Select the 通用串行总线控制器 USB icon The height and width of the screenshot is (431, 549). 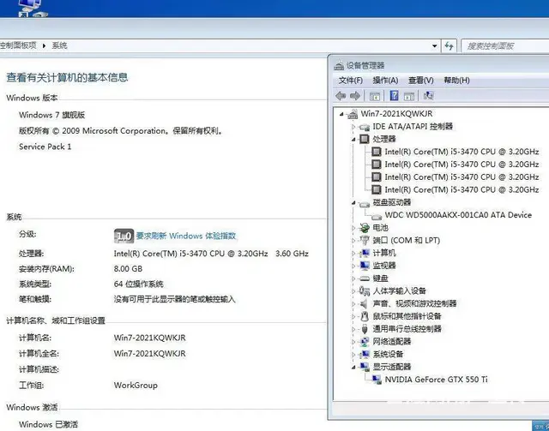(x=365, y=329)
